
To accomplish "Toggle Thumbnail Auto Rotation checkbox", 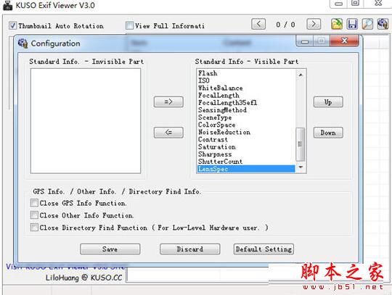I will click(13, 25).
